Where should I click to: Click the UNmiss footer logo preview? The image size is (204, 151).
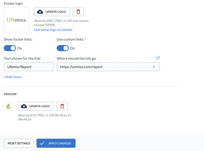click(16, 20)
